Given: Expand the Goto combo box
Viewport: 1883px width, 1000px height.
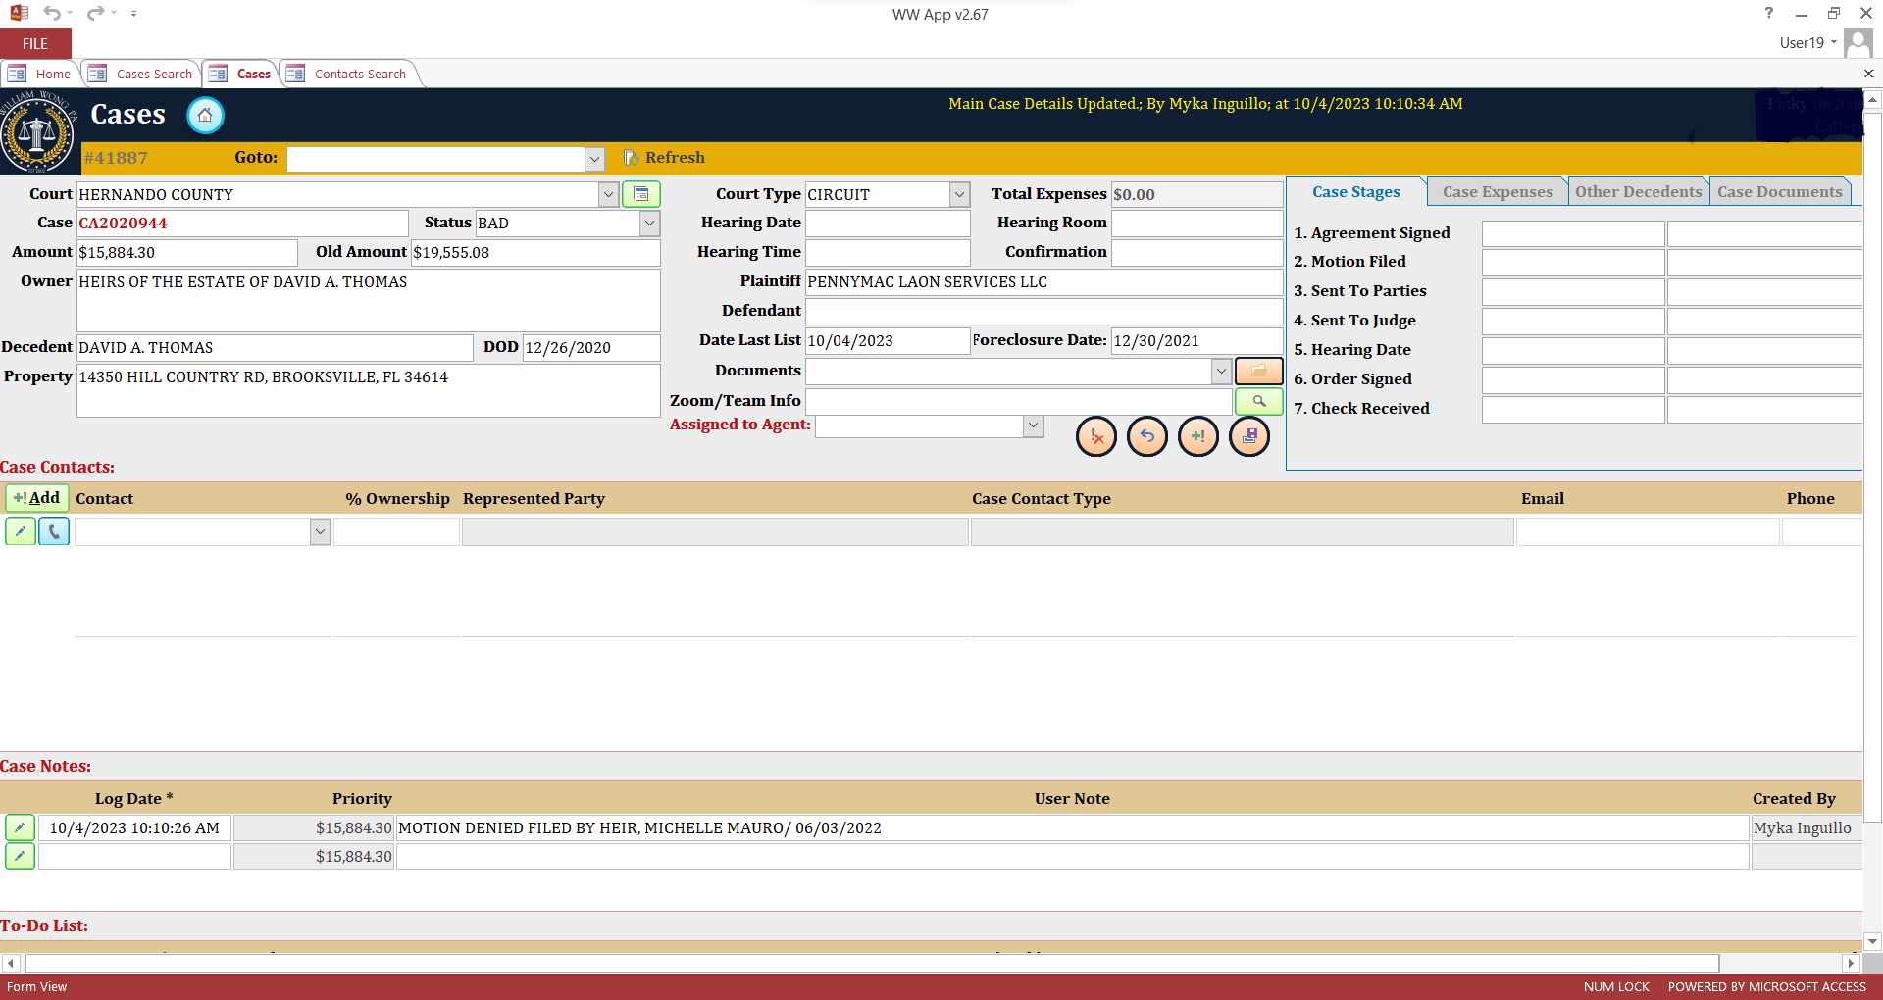Looking at the screenshot, I should pos(594,159).
